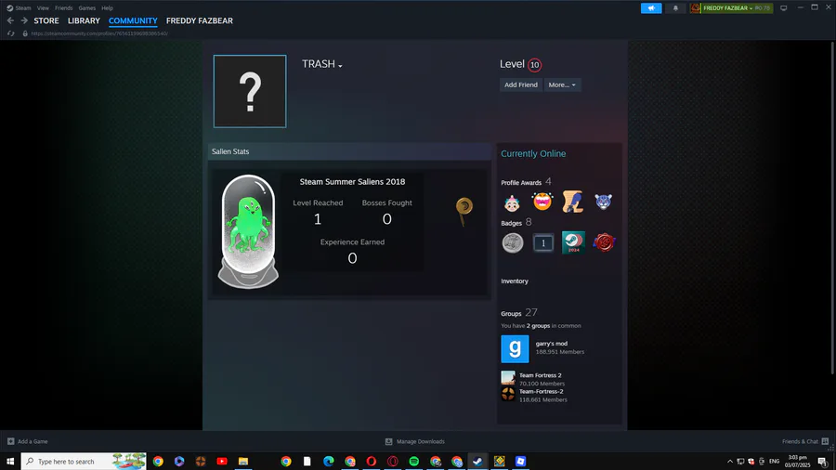The image size is (836, 470).
Task: Open the Games menu
Action: coord(87,8)
